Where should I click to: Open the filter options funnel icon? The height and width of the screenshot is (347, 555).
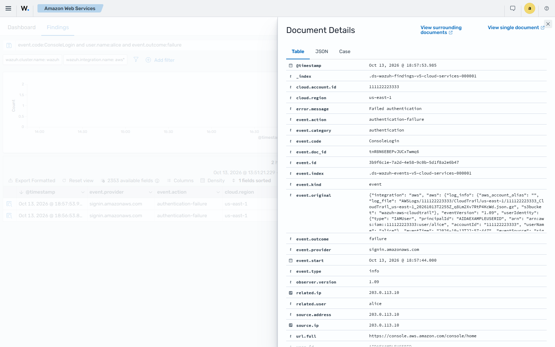click(x=136, y=60)
